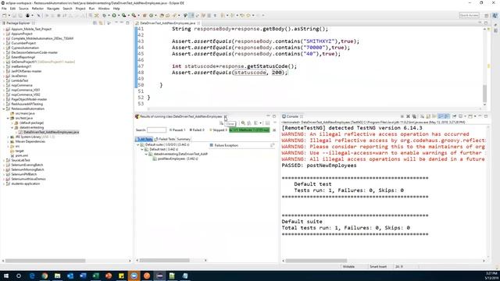This screenshot has width=500, height=281.
Task: Collapse the RestassuredAutomation project node
Action: 4,108
